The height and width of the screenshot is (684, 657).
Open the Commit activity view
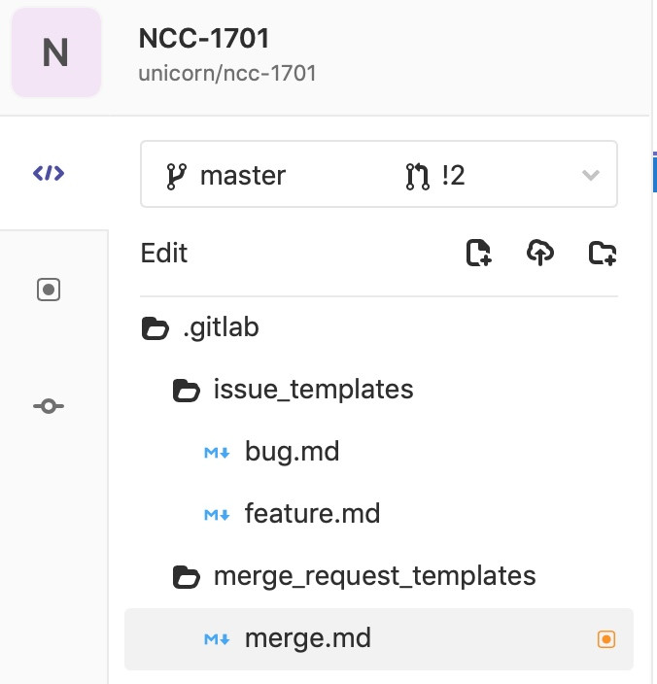coord(49,406)
